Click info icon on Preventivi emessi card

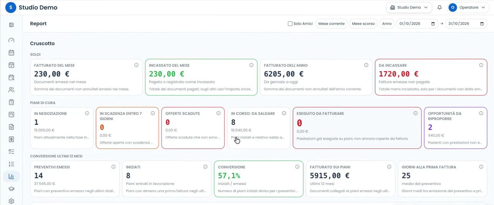point(113,167)
